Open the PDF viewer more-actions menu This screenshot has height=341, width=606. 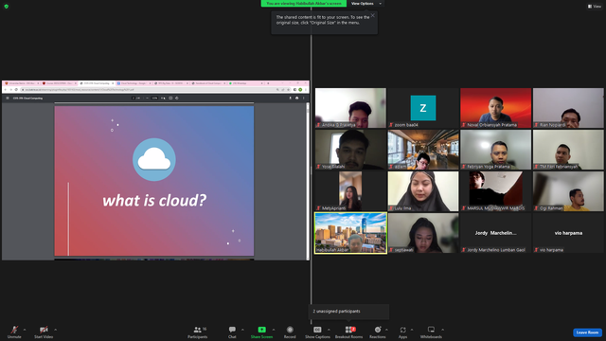[304, 99]
